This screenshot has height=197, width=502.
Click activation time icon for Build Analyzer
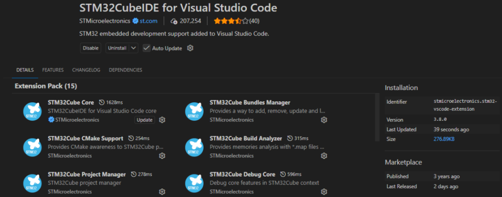coord(290,138)
